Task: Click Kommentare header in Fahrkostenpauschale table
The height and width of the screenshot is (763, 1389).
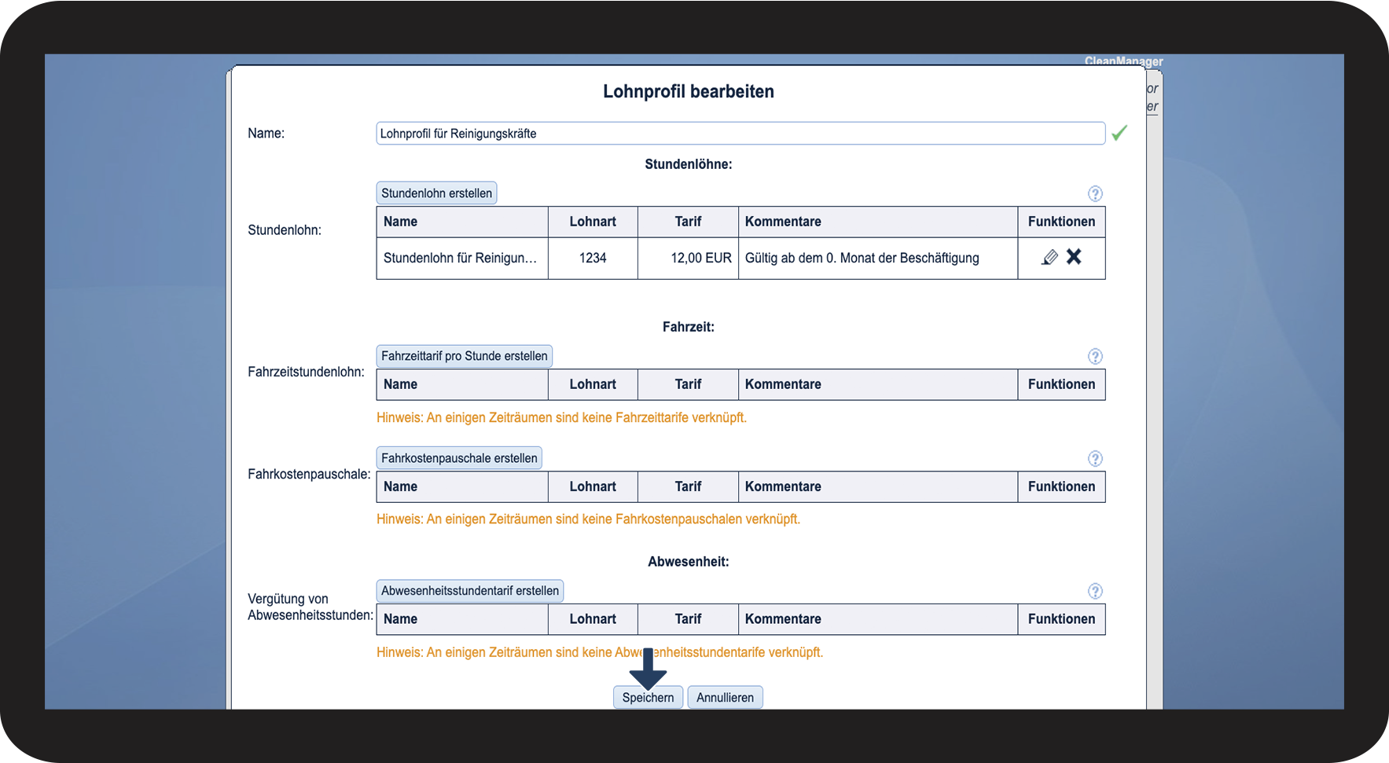Action: point(783,486)
